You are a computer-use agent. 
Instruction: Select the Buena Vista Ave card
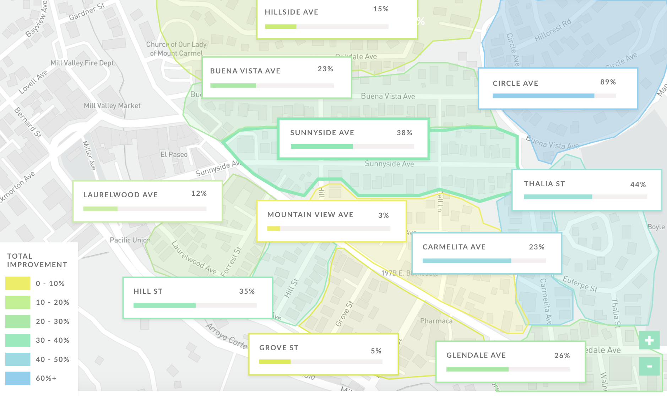click(276, 77)
